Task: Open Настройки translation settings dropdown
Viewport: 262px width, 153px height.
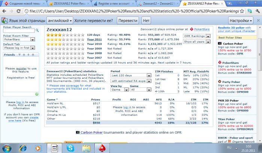Action: click(241, 21)
